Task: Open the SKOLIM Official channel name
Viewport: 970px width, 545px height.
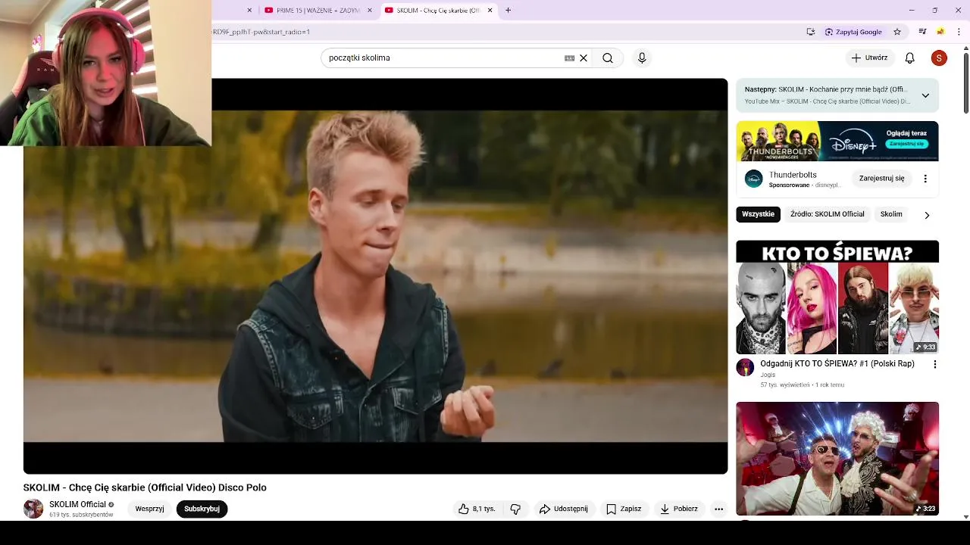Action: (x=77, y=504)
